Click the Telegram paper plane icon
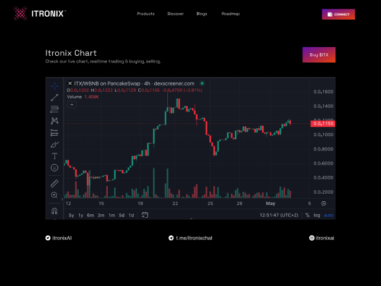The width and height of the screenshot is (381, 286). [171, 238]
